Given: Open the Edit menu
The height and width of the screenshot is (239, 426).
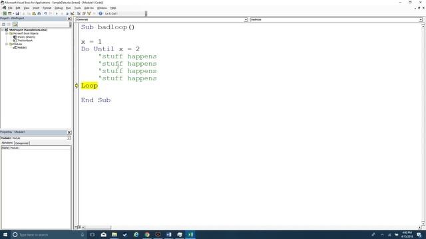Looking at the screenshot, I should (18, 8).
